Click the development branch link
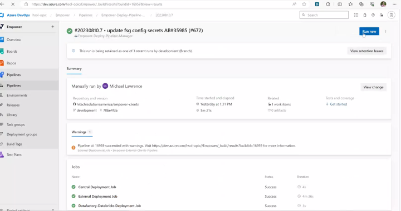401x211 pixels. [87, 110]
